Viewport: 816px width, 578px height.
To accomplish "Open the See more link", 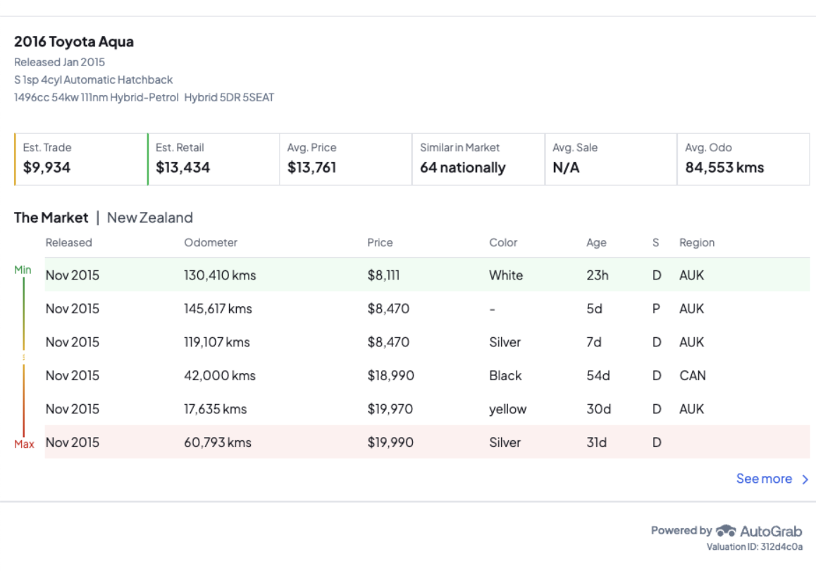I will pos(764,479).
